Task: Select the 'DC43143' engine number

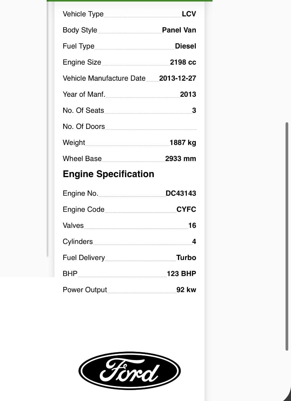Action: tap(181, 193)
